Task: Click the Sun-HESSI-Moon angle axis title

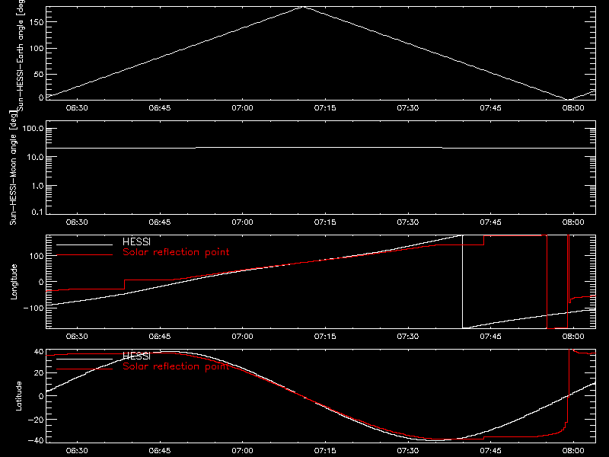Action: (13, 168)
